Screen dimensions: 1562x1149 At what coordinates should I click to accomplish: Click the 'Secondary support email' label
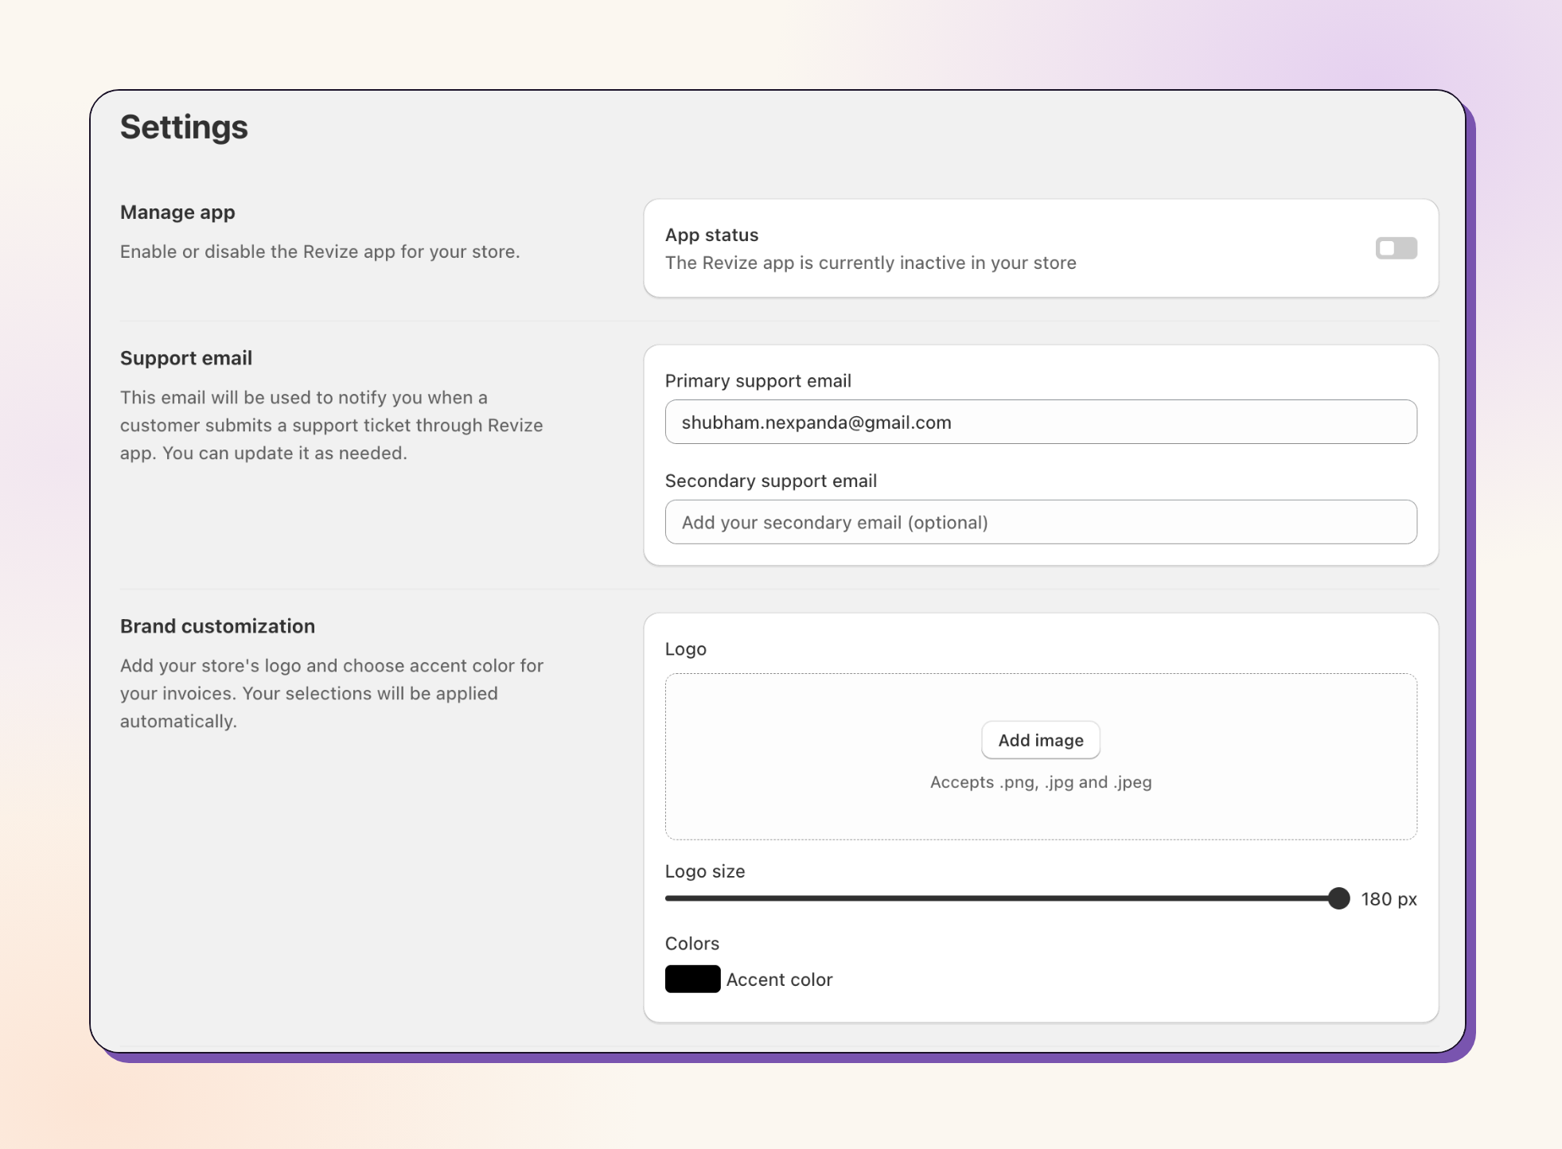771,481
